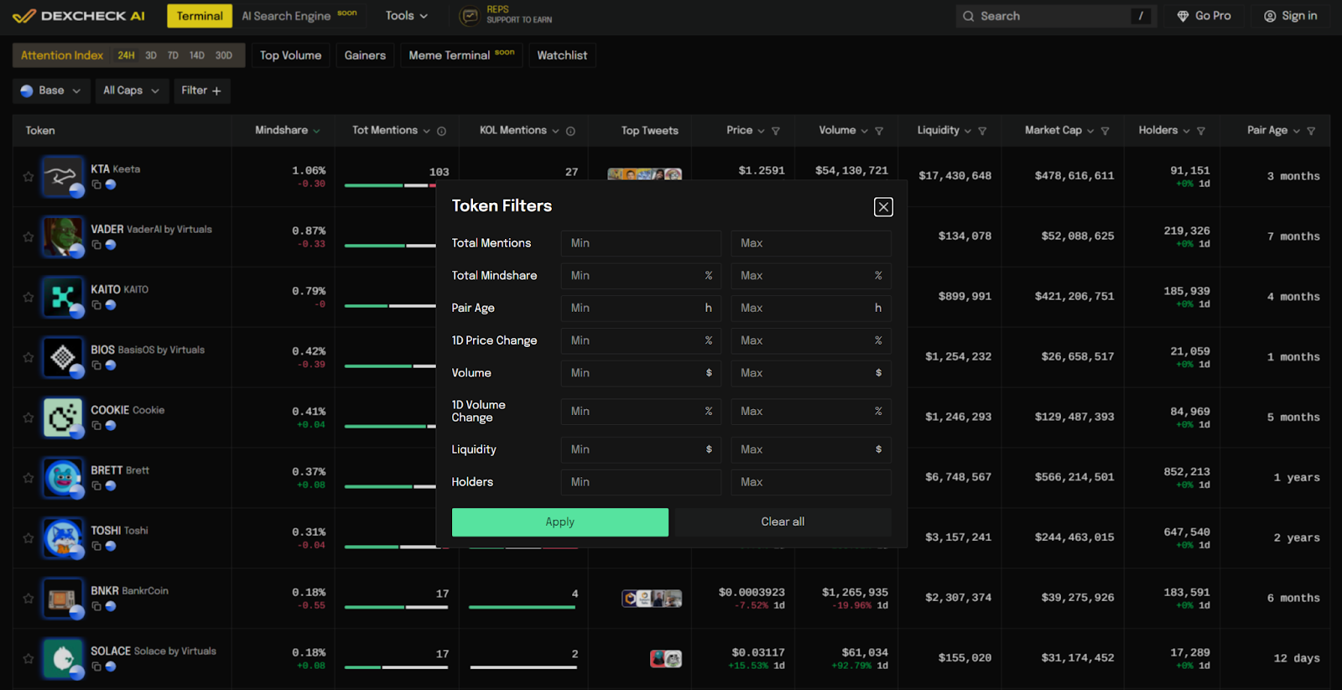Screen dimensions: 1342x690
Task: Close the Token Filters dialog
Action: tap(883, 207)
